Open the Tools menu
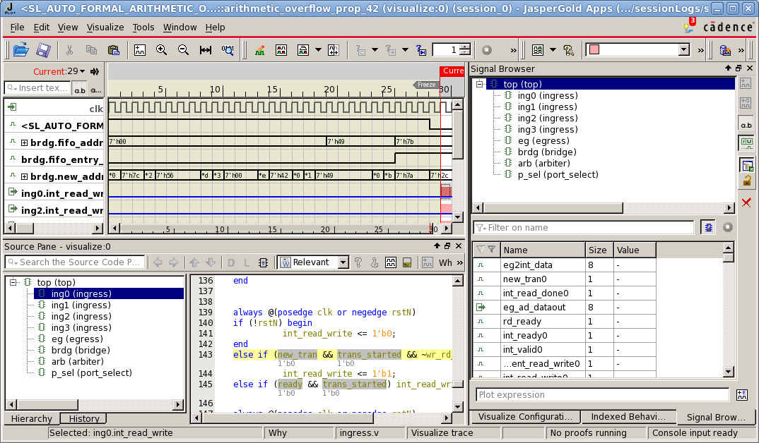Screen dimensions: 759x443 click(x=143, y=28)
